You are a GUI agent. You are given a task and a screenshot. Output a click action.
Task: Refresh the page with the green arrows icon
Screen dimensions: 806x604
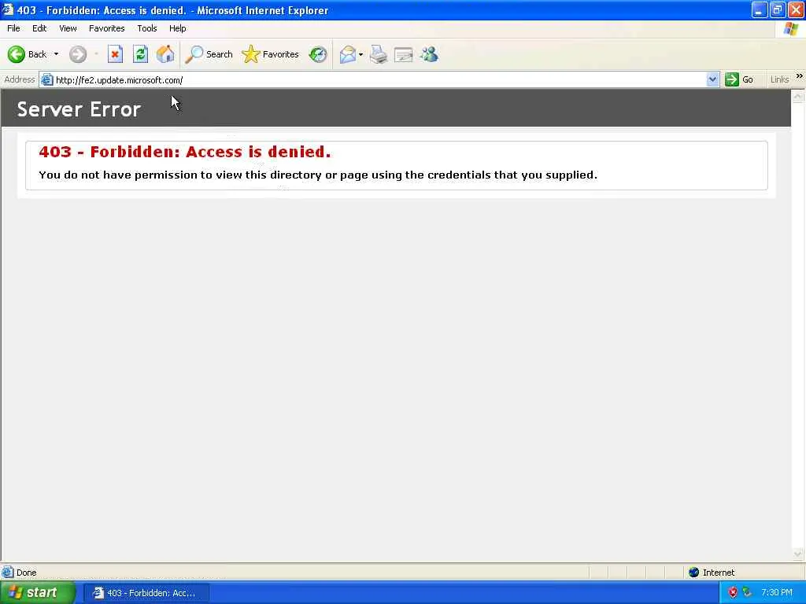pos(140,54)
